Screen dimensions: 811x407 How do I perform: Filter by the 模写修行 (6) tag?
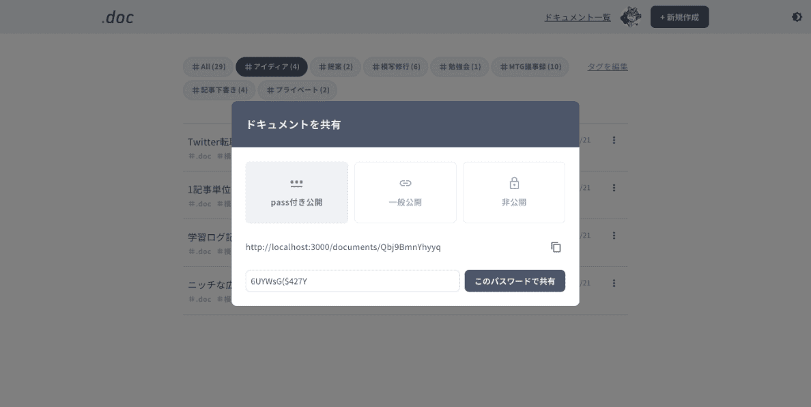pyautogui.click(x=396, y=67)
